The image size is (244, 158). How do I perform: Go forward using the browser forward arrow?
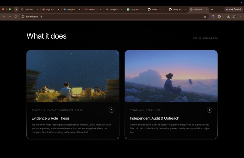(10, 17)
